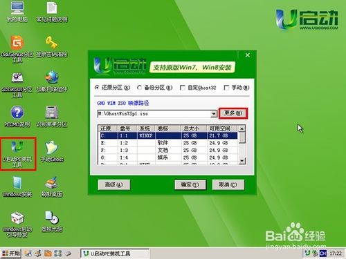Image resolution: width=346 pixels, height=259 pixels.
Task: Open the 加载网络组件 globe icon
Action: pyautogui.click(x=52, y=81)
